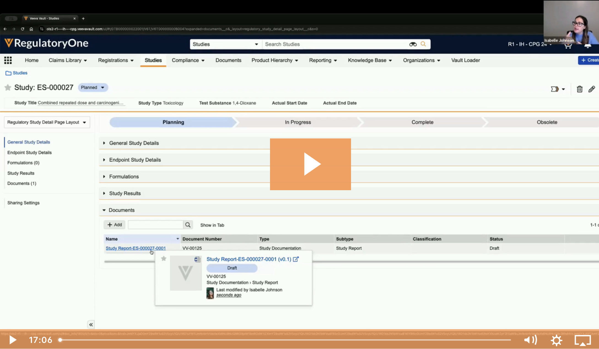The image size is (599, 349).
Task: Expand the General Study Details section
Action: [x=134, y=143]
